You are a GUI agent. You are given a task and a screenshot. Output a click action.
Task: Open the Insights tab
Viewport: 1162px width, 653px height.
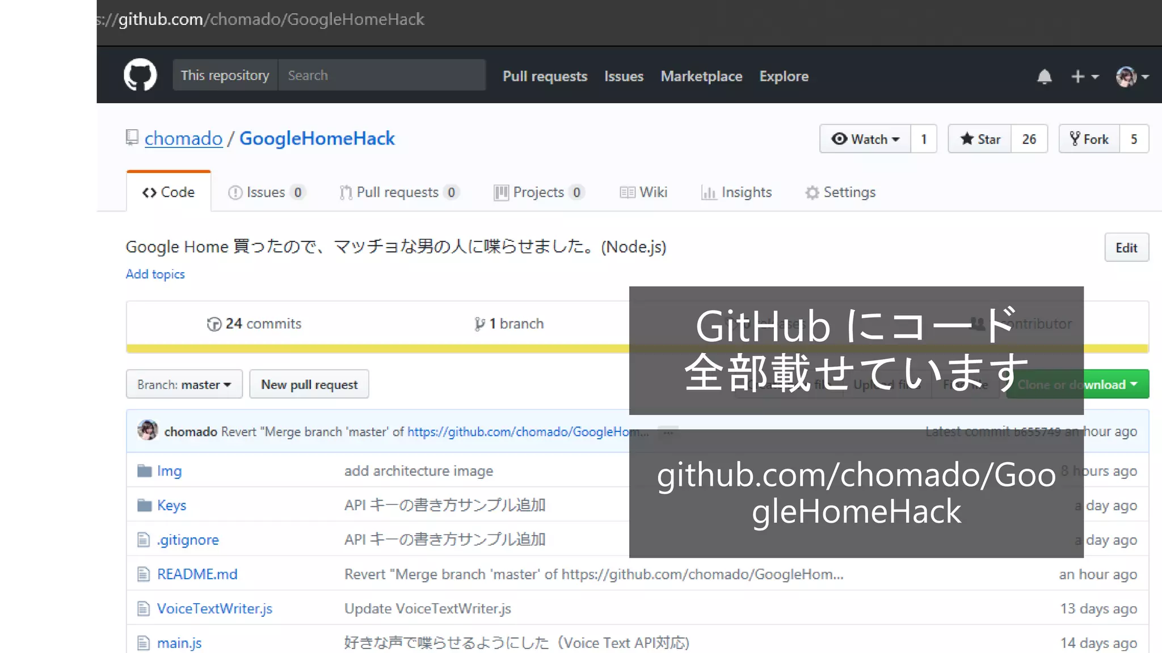pyautogui.click(x=736, y=192)
